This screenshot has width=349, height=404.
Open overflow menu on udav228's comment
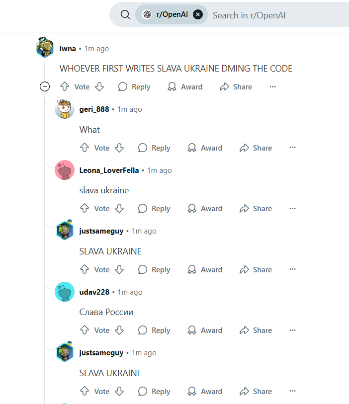pyautogui.click(x=292, y=330)
